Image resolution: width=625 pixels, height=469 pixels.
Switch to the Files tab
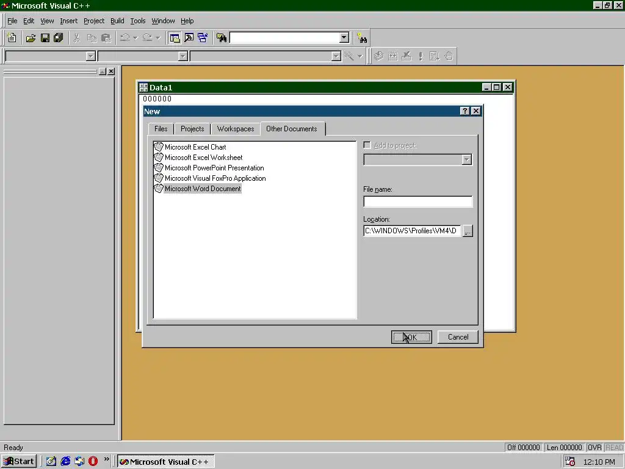pos(161,129)
